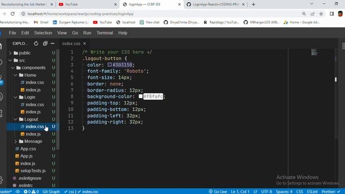The image size is (345, 194).
Task: Click ESLint status bar item
Action: click(x=312, y=192)
